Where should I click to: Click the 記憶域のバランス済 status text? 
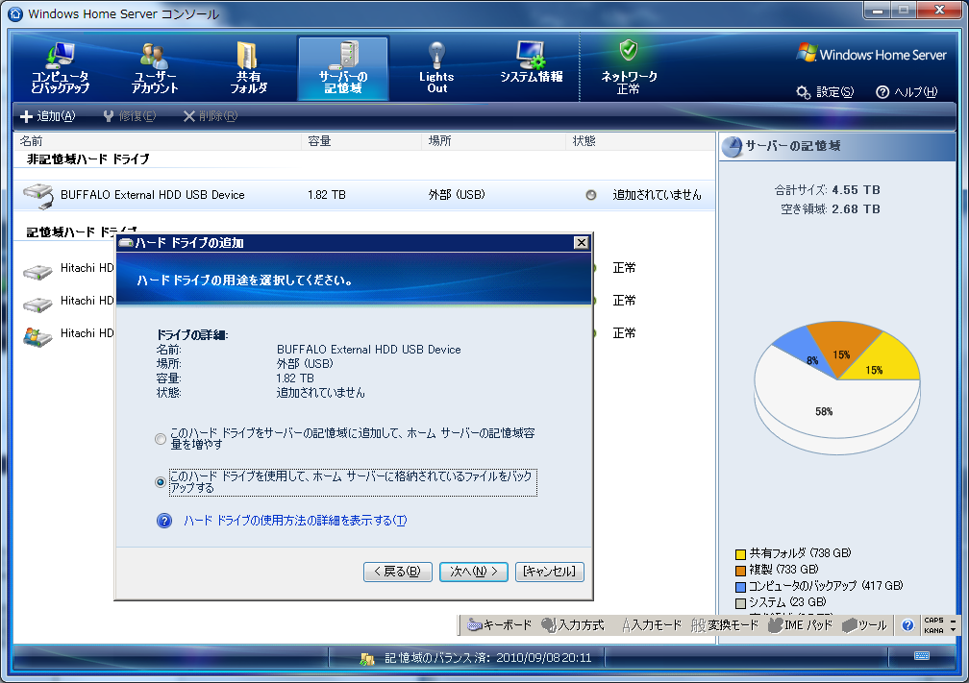(488, 658)
